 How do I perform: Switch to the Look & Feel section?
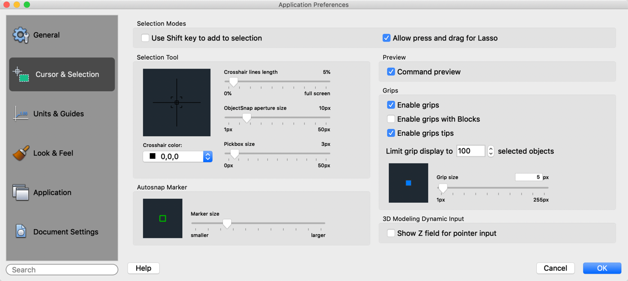[x=53, y=153]
